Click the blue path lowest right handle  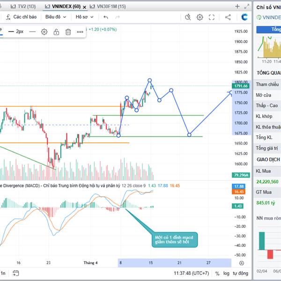[189, 135]
